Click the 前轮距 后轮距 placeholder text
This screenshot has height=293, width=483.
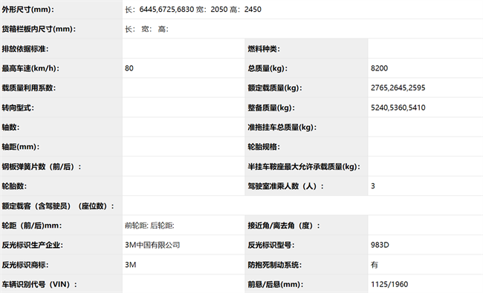149,225
